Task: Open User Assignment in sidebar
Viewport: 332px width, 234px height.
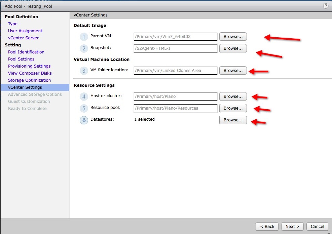Action: coord(25,31)
